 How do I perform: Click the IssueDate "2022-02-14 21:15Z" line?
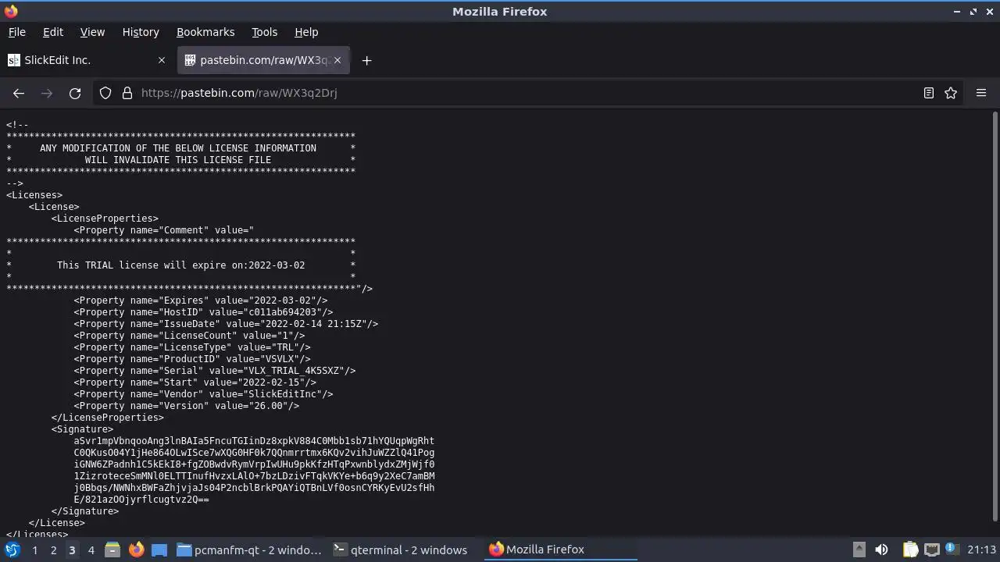point(227,324)
